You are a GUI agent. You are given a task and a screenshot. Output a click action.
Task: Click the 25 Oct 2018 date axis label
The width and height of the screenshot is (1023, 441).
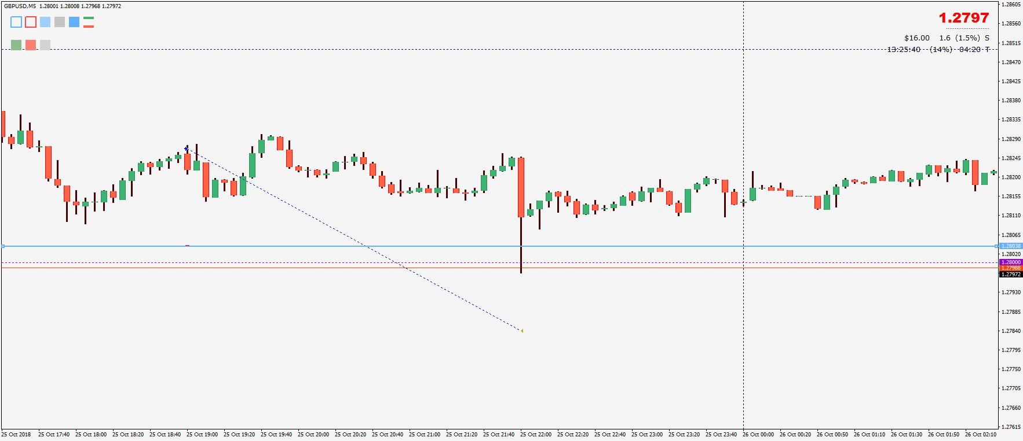point(16,435)
